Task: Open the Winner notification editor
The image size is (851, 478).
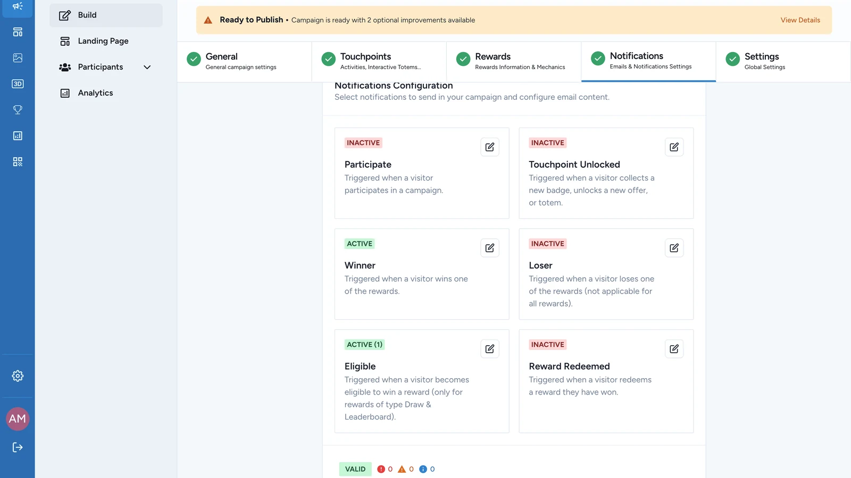Action: [x=490, y=248]
